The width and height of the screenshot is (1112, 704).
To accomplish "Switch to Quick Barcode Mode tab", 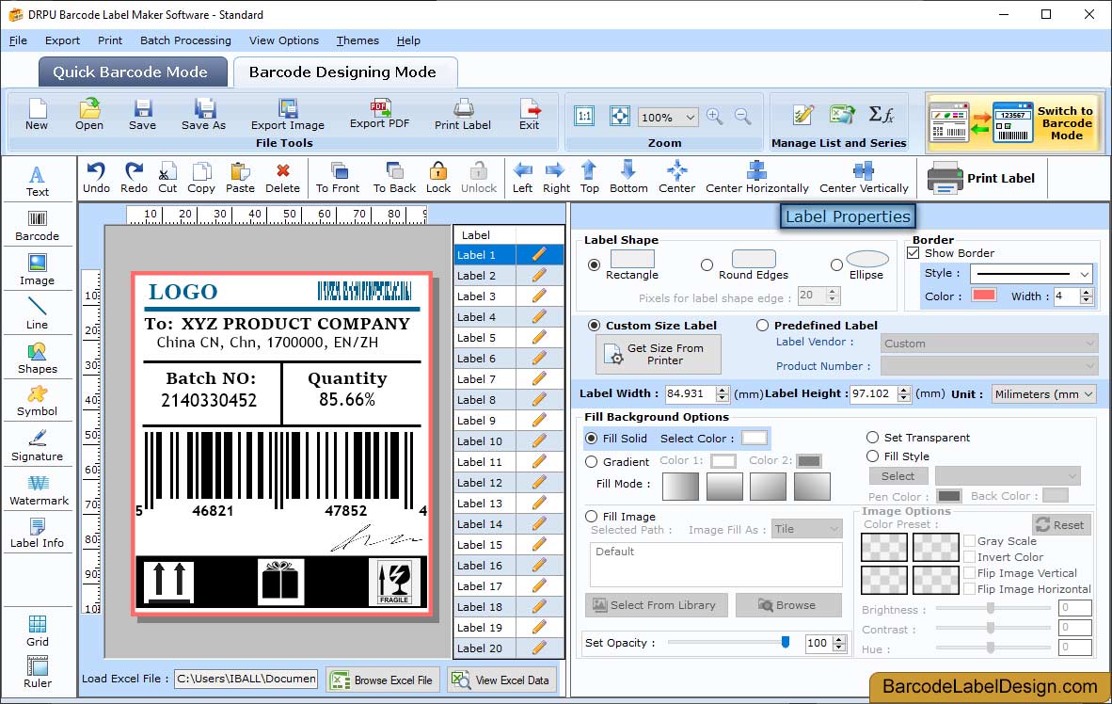I will [132, 72].
